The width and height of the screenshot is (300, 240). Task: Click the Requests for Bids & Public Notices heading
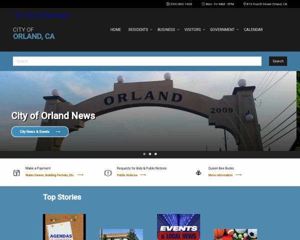(x=141, y=168)
